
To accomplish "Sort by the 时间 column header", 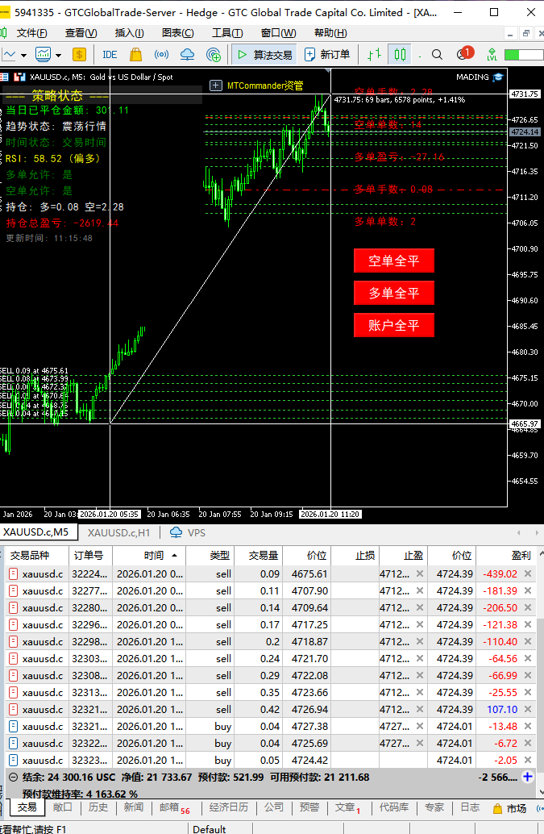I will [149, 555].
